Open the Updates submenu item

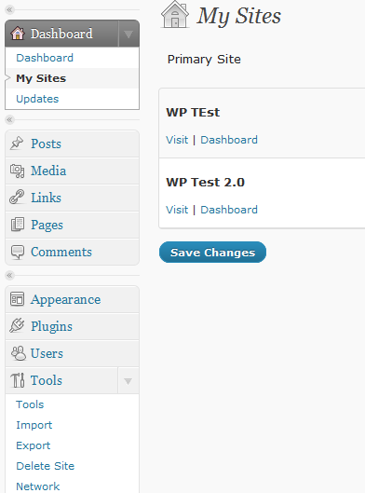37,99
